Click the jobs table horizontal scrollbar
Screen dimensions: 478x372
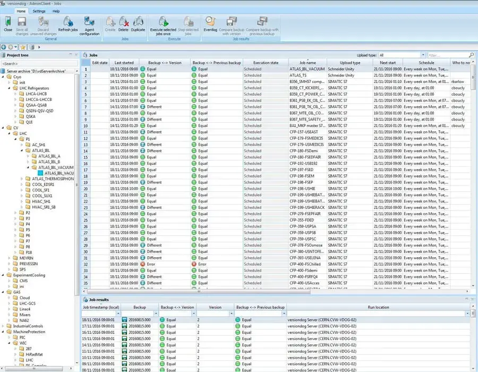coord(199,292)
